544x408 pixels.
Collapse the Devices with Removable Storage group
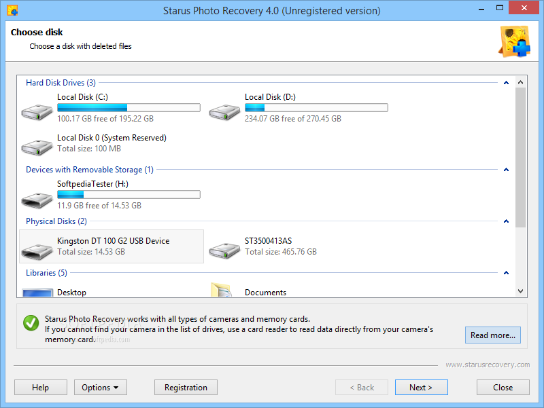click(x=506, y=170)
